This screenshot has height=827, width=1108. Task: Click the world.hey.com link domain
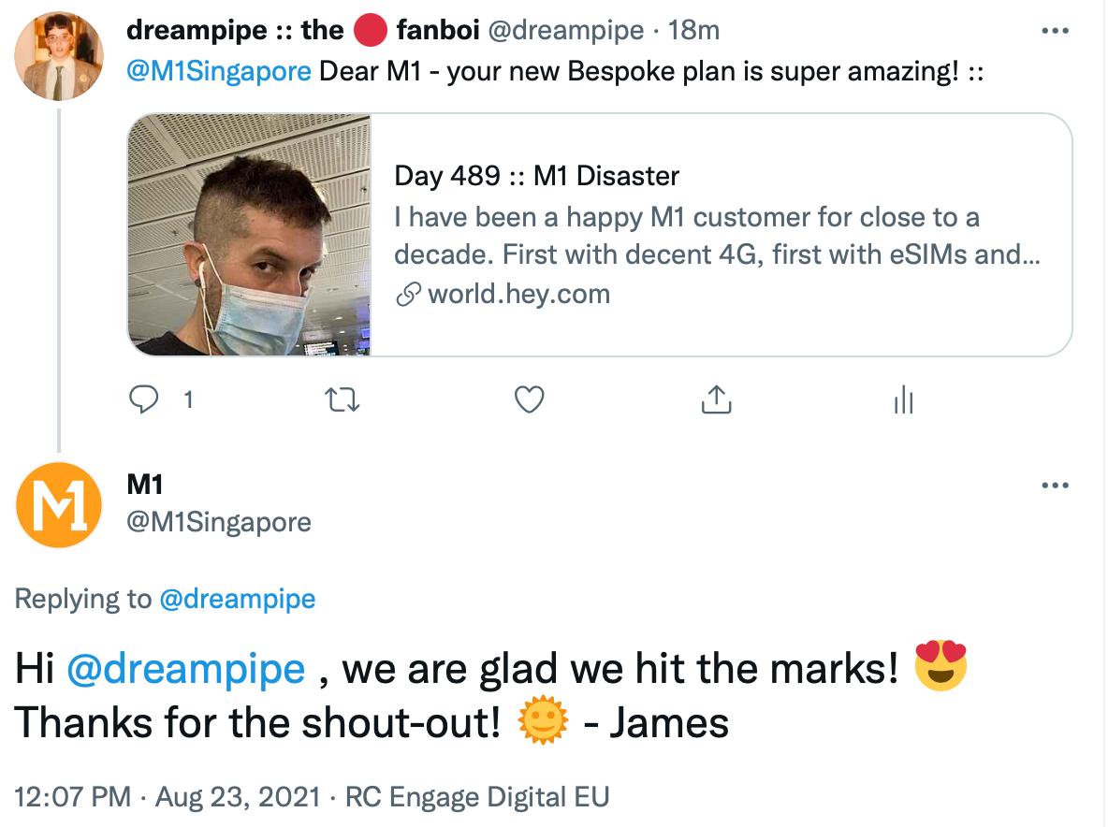[518, 295]
